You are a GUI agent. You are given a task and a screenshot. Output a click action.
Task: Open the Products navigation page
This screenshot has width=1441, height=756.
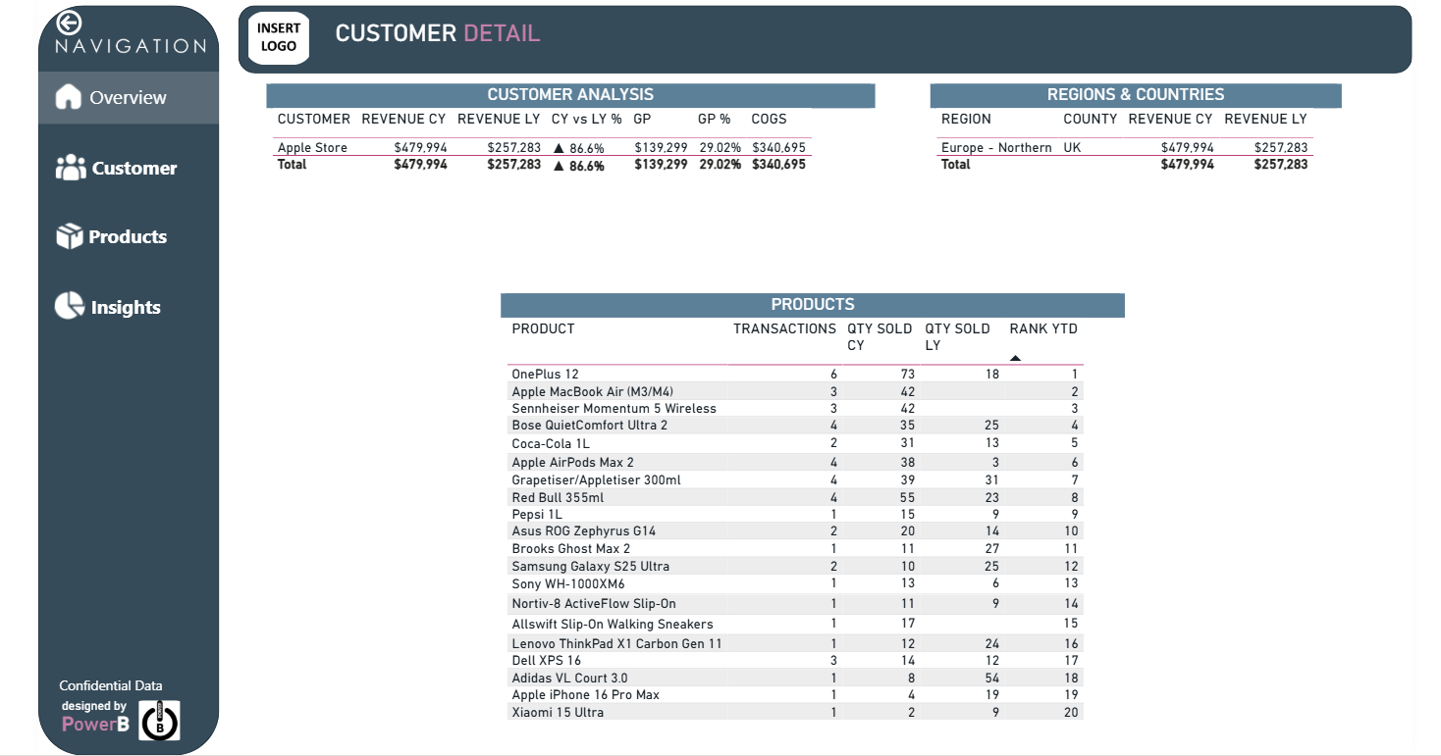[129, 236]
